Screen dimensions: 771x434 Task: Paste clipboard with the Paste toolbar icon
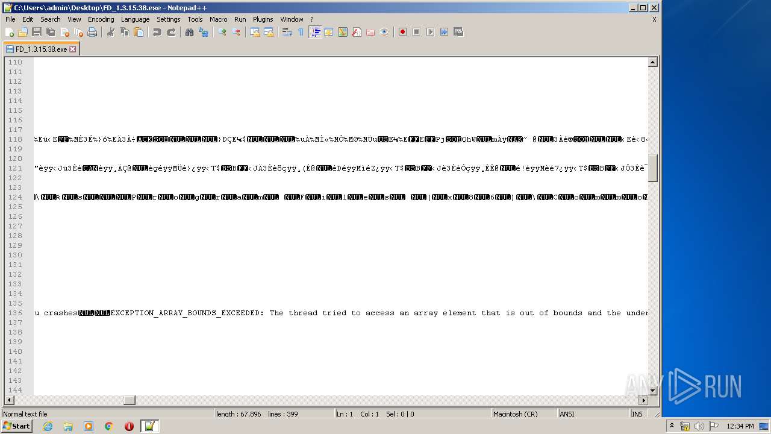(139, 32)
